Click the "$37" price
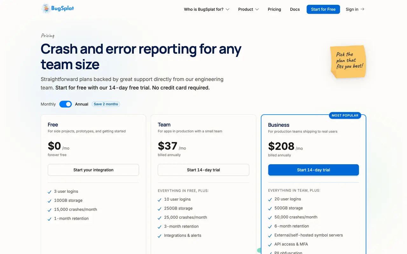This screenshot has width=407, height=254. coord(168,146)
